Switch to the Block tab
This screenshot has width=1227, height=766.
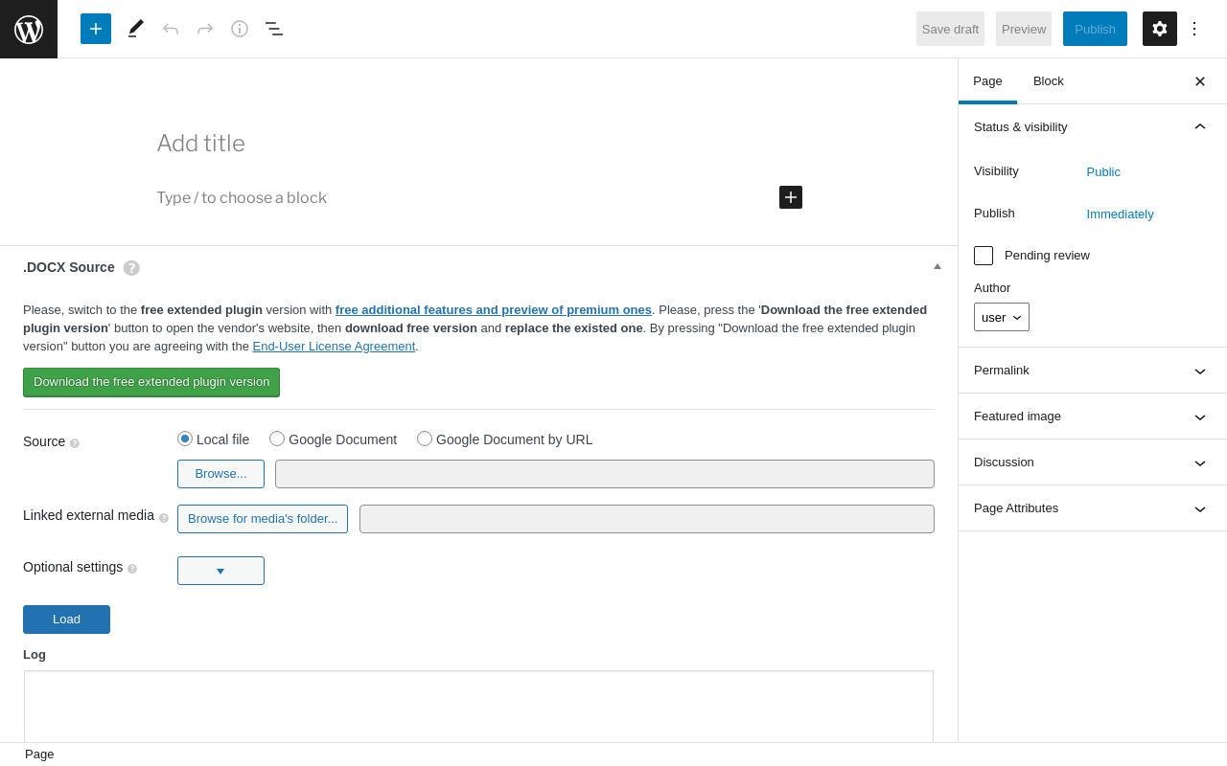click(1049, 81)
